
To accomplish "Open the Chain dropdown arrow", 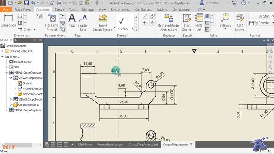I will [x=34, y=30].
